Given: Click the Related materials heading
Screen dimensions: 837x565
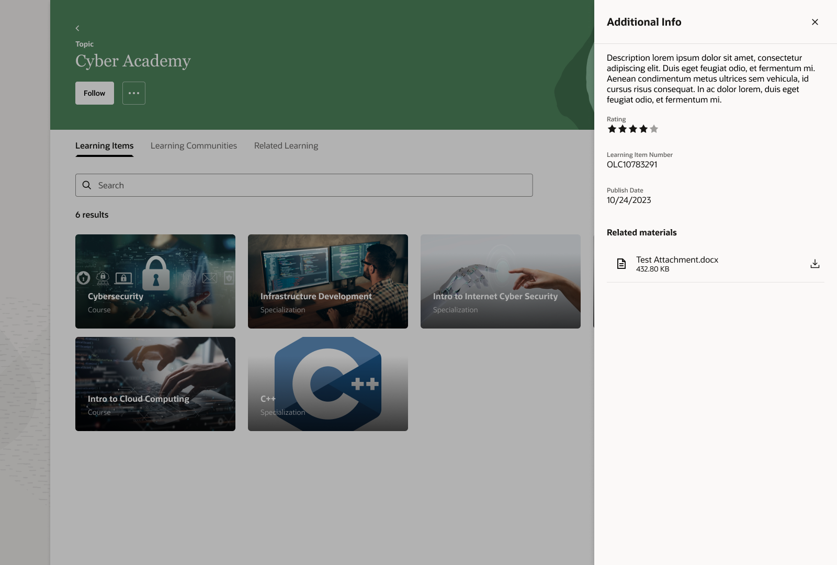Looking at the screenshot, I should click(x=642, y=233).
